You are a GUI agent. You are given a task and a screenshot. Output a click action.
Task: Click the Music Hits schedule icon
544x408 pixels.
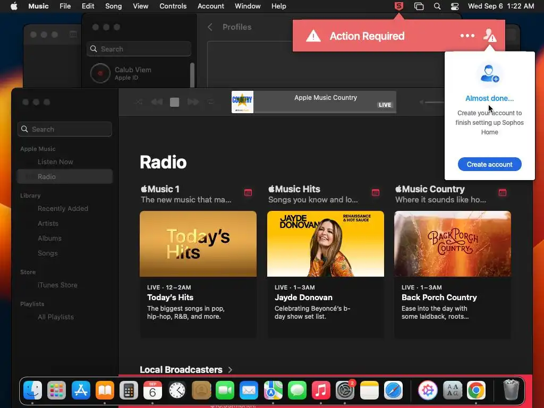pyautogui.click(x=376, y=192)
